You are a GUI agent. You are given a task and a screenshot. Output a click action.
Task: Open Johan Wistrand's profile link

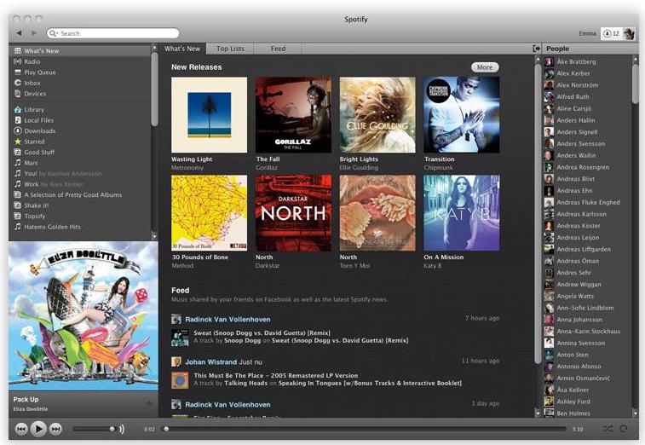pos(210,361)
